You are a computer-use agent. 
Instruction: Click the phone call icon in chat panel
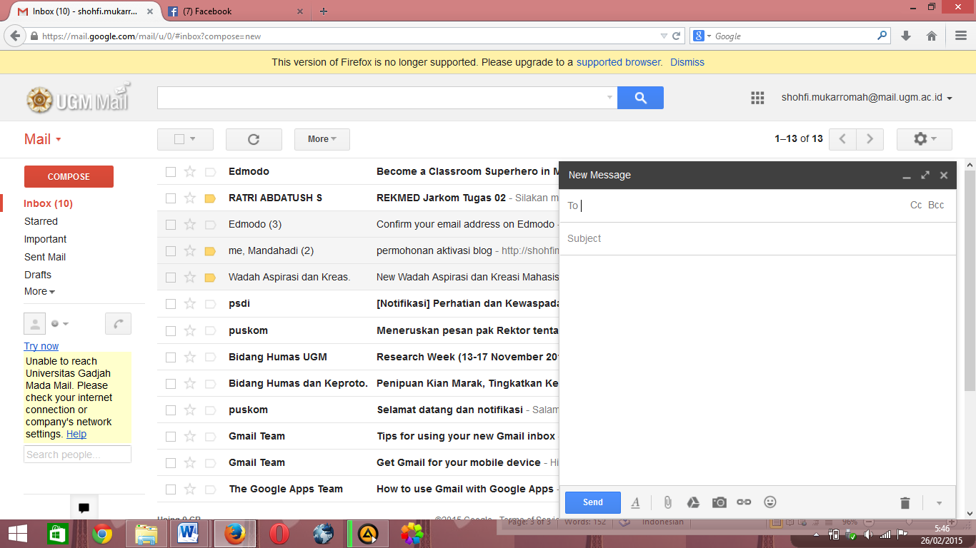118,323
